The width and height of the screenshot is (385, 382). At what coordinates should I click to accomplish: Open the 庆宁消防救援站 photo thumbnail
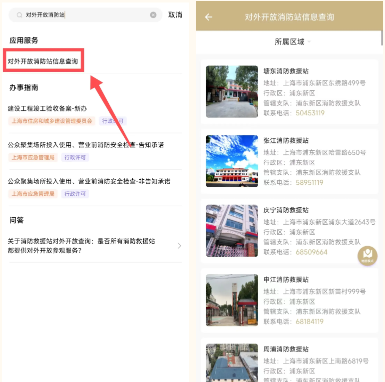232,231
